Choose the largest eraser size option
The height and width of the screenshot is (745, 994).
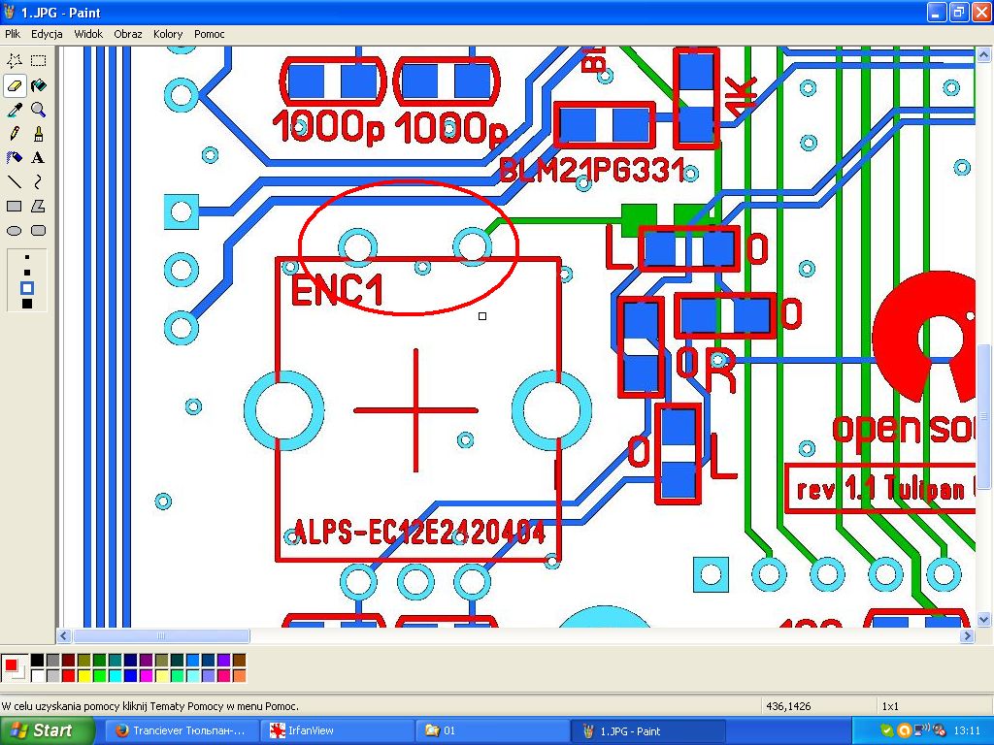[x=27, y=304]
